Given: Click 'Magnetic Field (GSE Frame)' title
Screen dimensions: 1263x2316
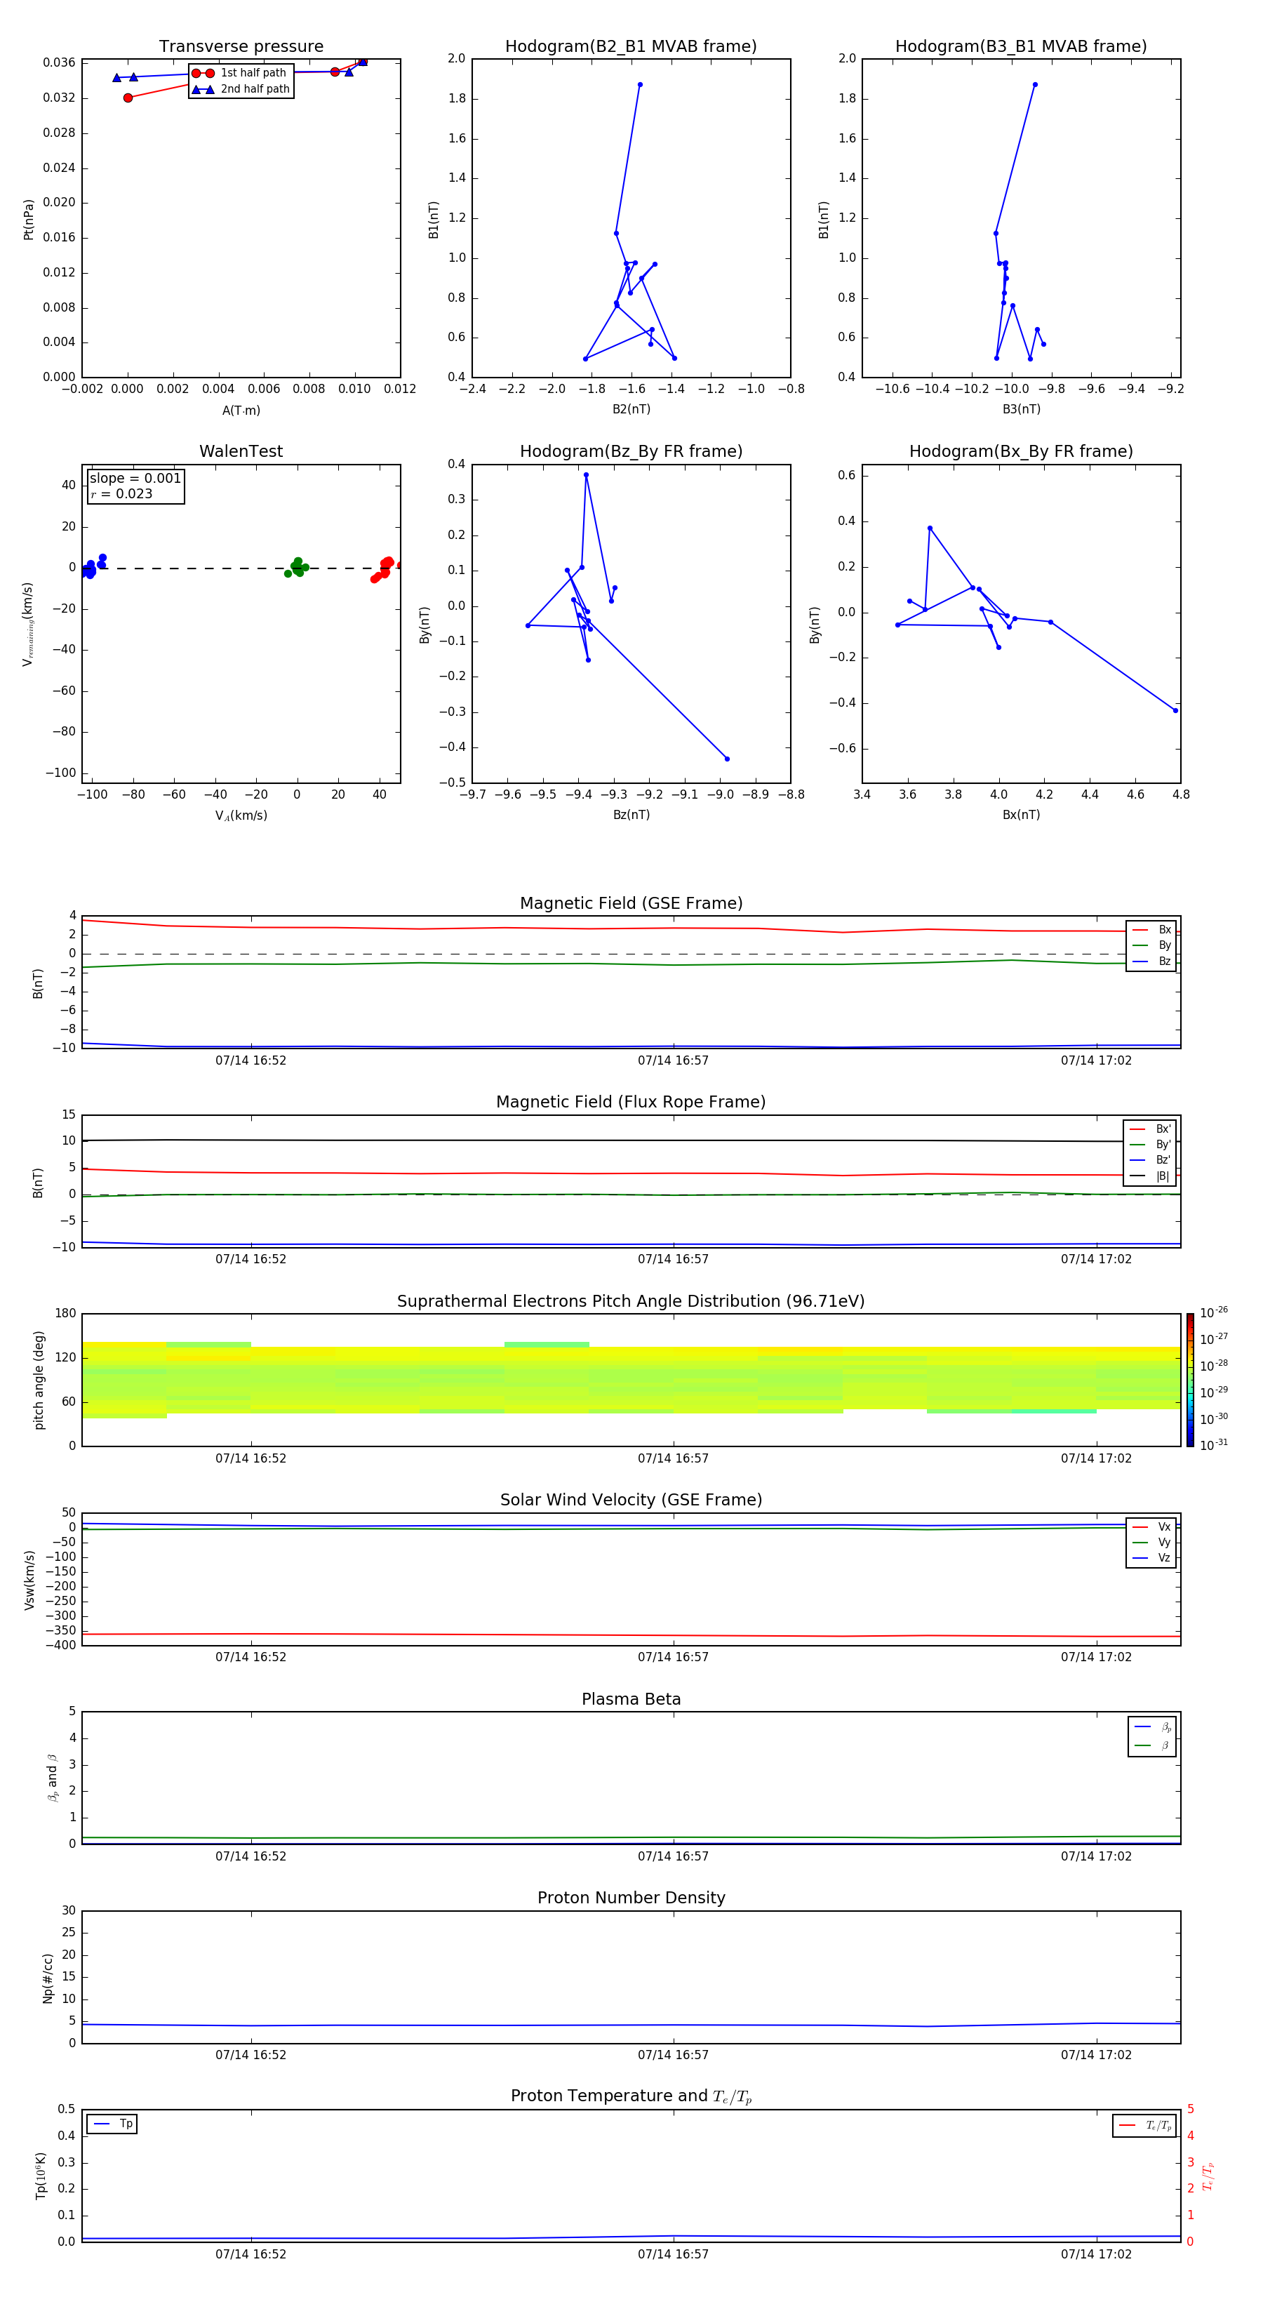Looking at the screenshot, I should tap(631, 903).
